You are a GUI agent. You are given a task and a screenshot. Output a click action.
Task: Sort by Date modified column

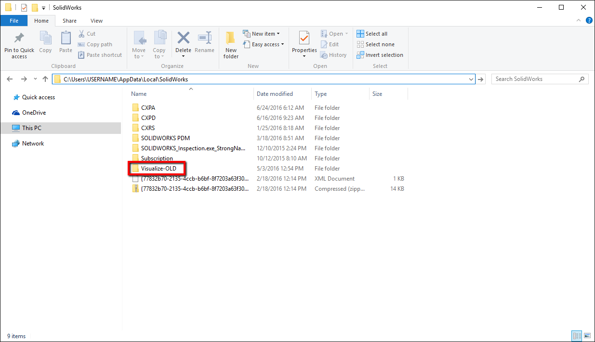coord(282,94)
